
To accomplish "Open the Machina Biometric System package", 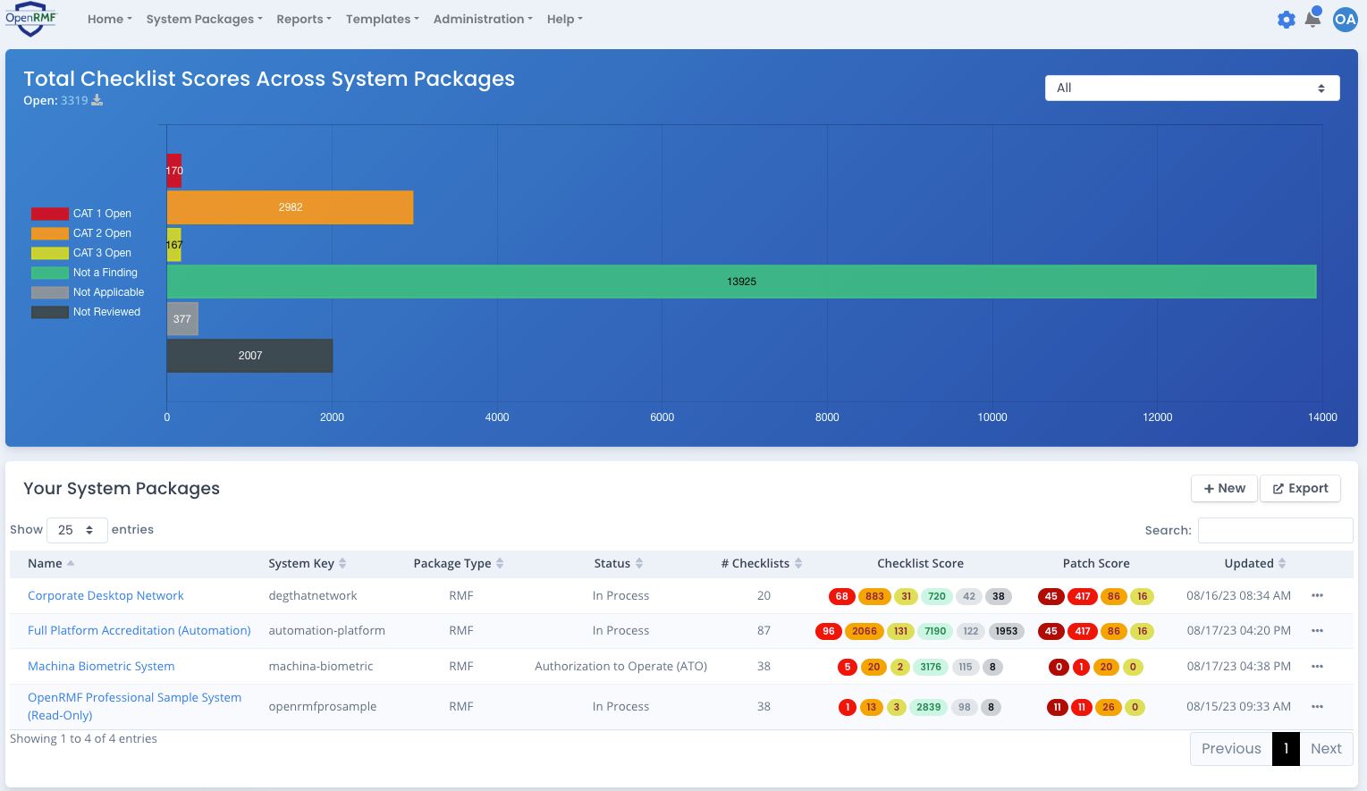I will point(100,666).
